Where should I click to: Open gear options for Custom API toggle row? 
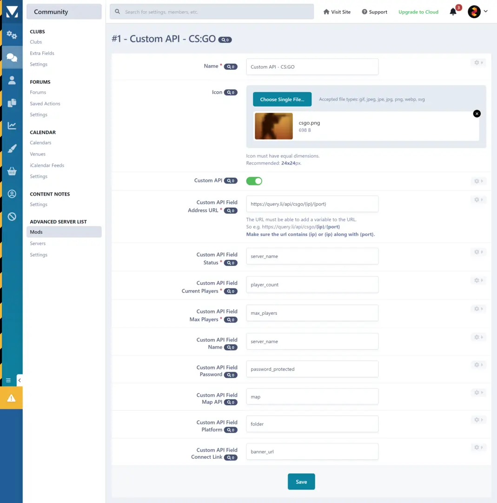pyautogui.click(x=478, y=181)
